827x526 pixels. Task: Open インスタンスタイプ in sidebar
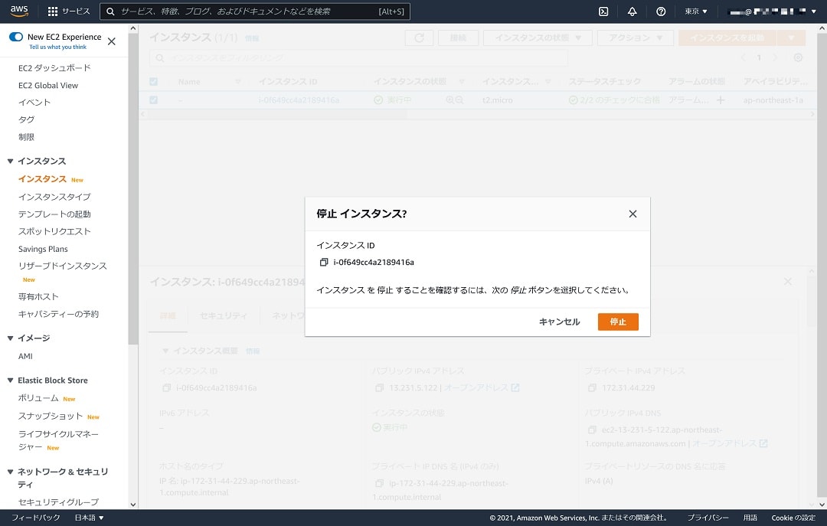(x=54, y=197)
